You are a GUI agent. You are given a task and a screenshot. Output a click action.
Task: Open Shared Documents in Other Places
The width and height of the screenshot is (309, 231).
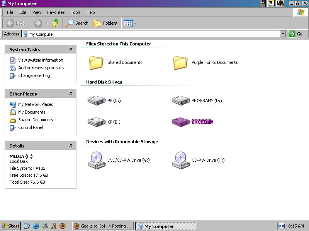tap(36, 120)
